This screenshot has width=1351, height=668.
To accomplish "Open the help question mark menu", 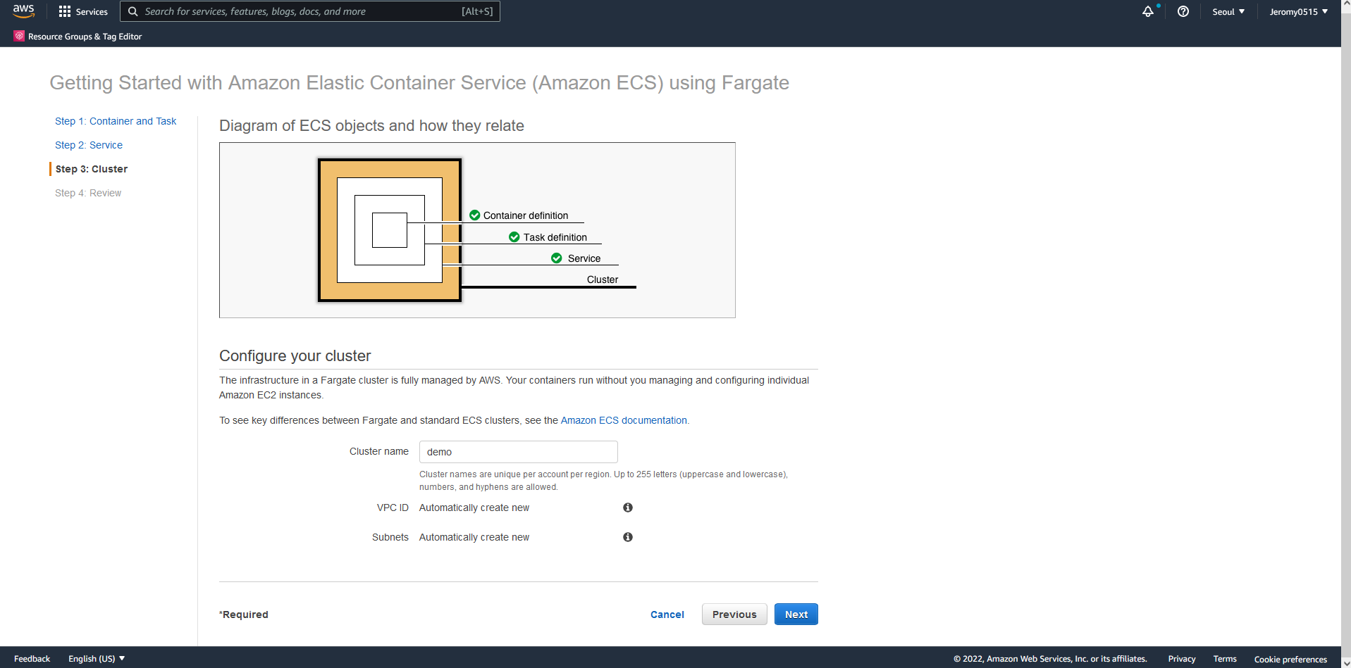I will pyautogui.click(x=1183, y=11).
